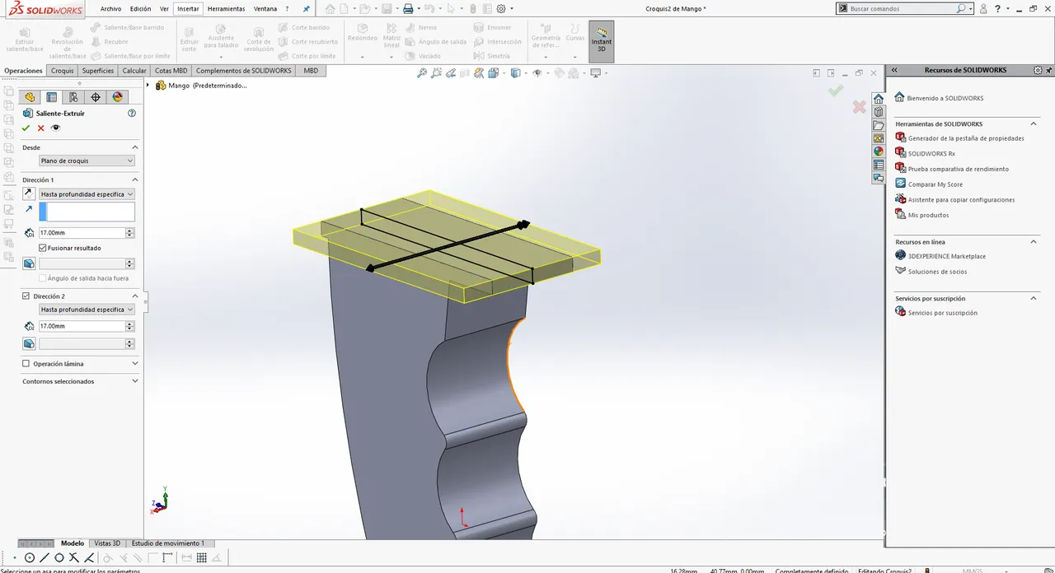Open the 3DEXPERIENCE Marketplace link
This screenshot has height=573, width=1055.
click(x=947, y=257)
